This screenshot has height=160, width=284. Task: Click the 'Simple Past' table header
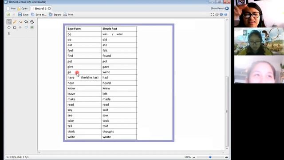click(110, 28)
